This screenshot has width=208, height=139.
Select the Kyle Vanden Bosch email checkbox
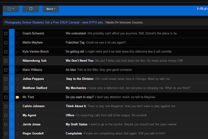click(6, 52)
